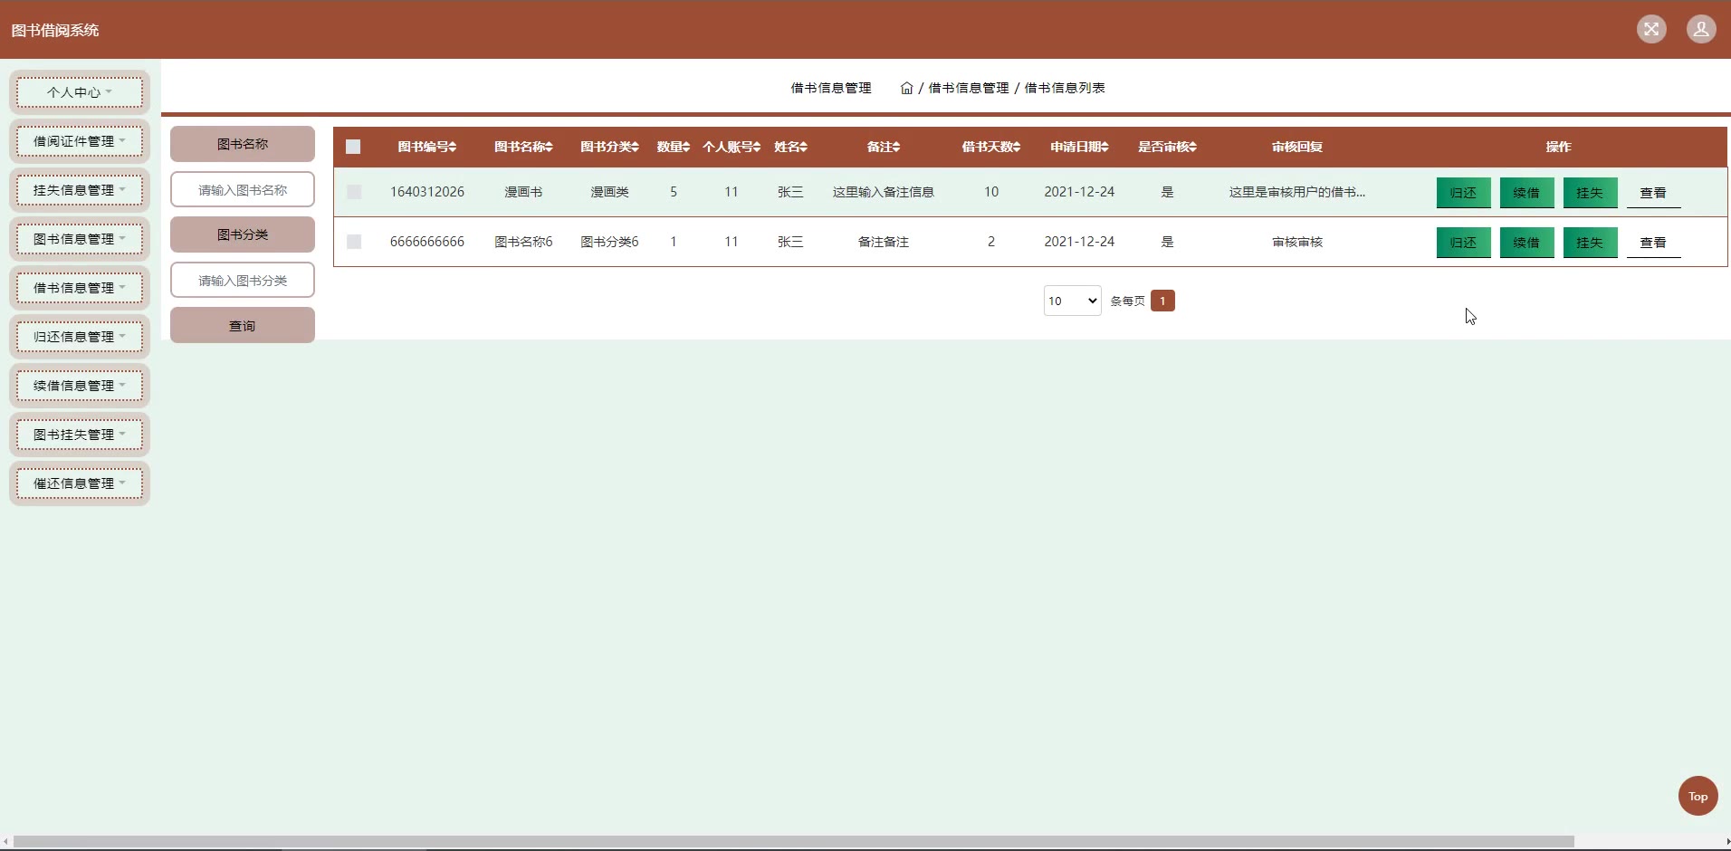Toggle the select-all checkbox in table header
The width and height of the screenshot is (1731, 851).
point(353,147)
